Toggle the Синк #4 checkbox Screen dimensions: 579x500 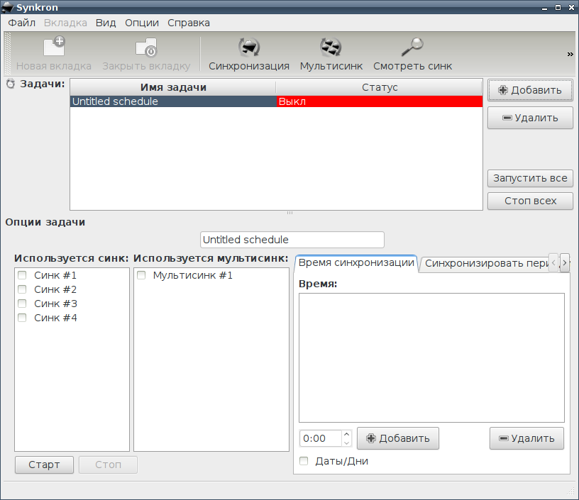click(x=22, y=318)
